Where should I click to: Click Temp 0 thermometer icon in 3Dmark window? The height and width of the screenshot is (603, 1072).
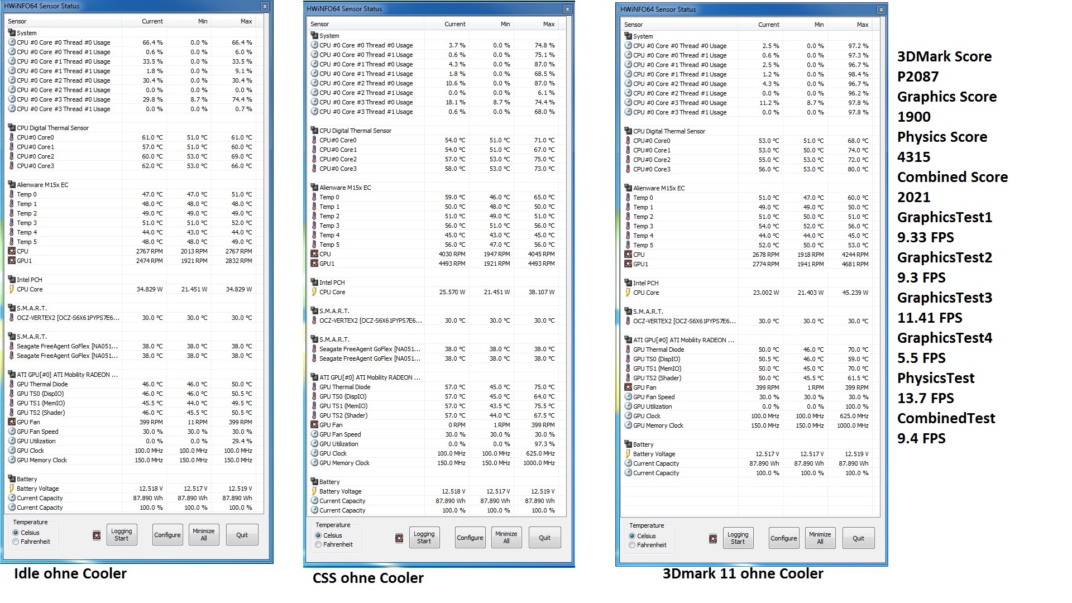[x=628, y=198]
